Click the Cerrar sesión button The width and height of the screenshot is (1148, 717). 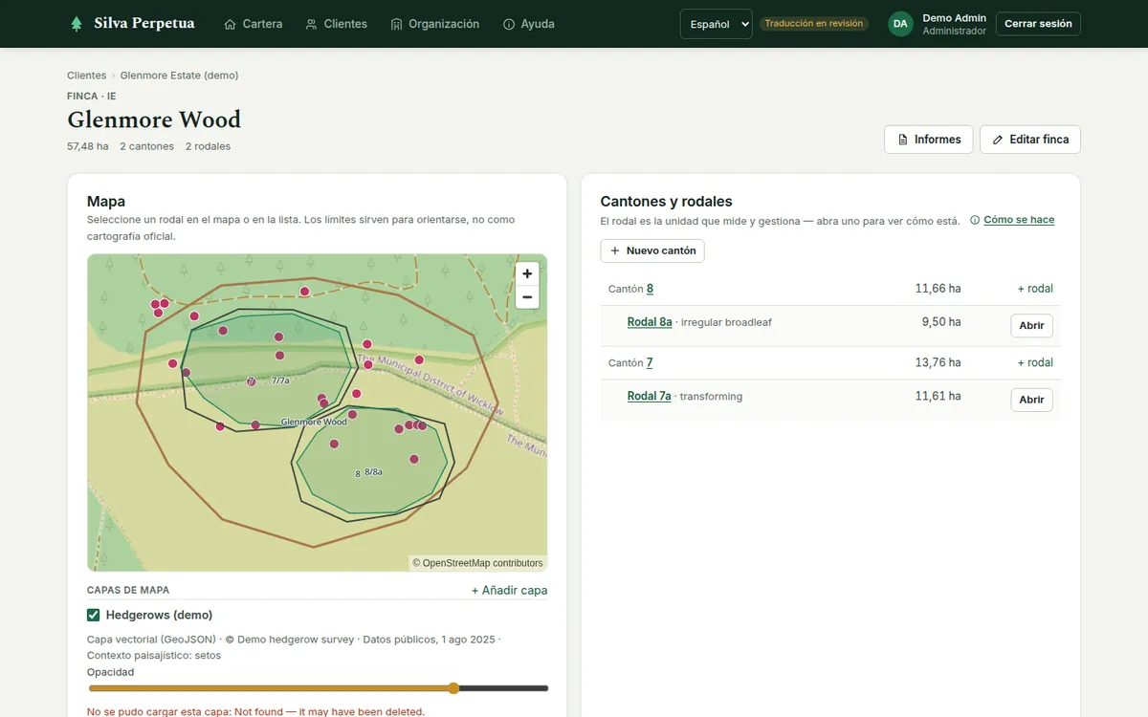click(1038, 24)
